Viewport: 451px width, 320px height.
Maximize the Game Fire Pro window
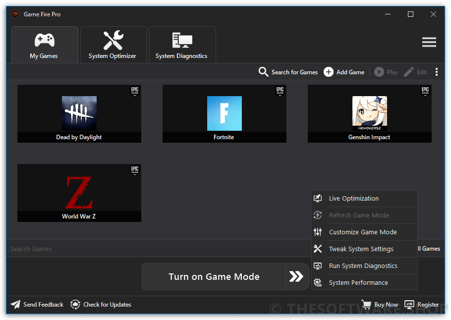[x=410, y=14]
